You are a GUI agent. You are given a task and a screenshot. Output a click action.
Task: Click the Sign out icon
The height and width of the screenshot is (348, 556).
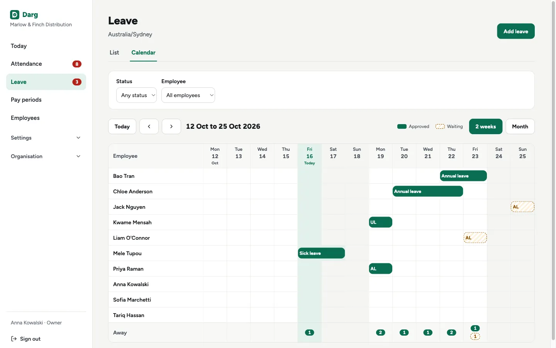pos(14,339)
